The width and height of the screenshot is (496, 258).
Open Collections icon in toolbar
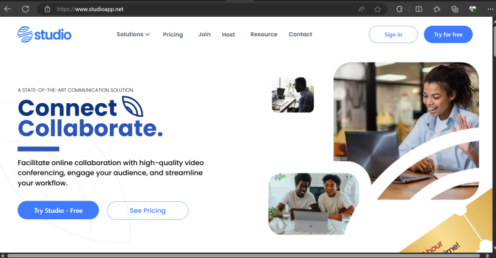coord(455,9)
